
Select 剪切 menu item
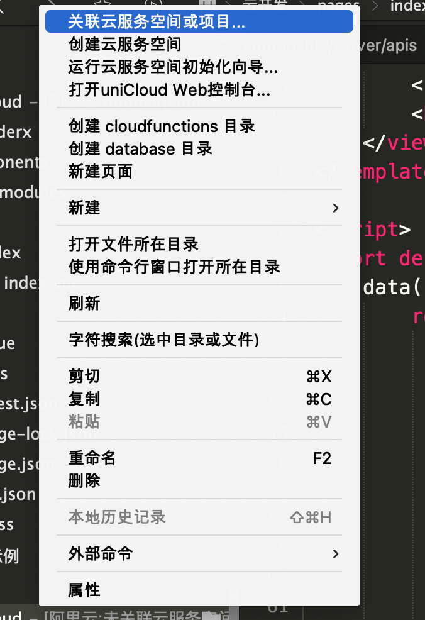[x=199, y=376]
